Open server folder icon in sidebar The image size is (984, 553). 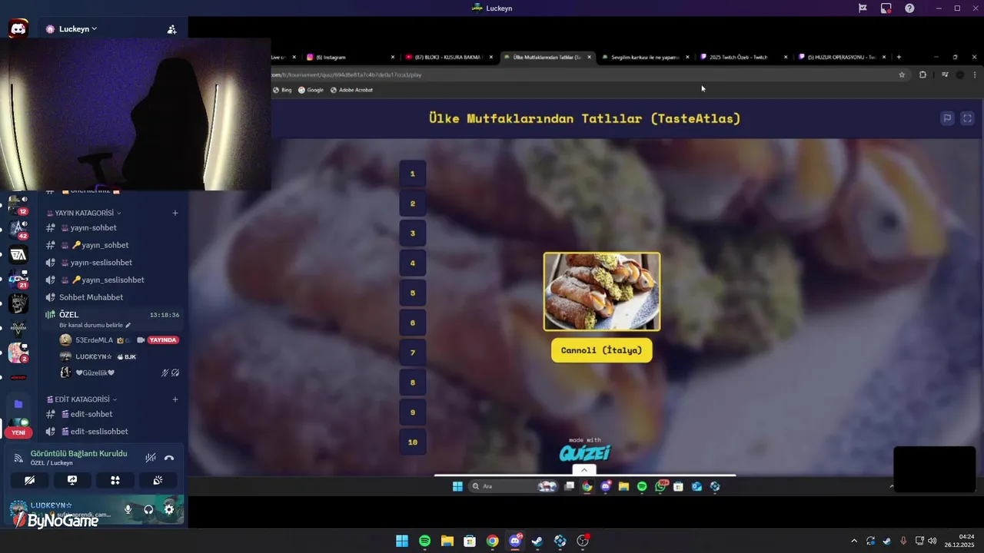[x=18, y=404]
